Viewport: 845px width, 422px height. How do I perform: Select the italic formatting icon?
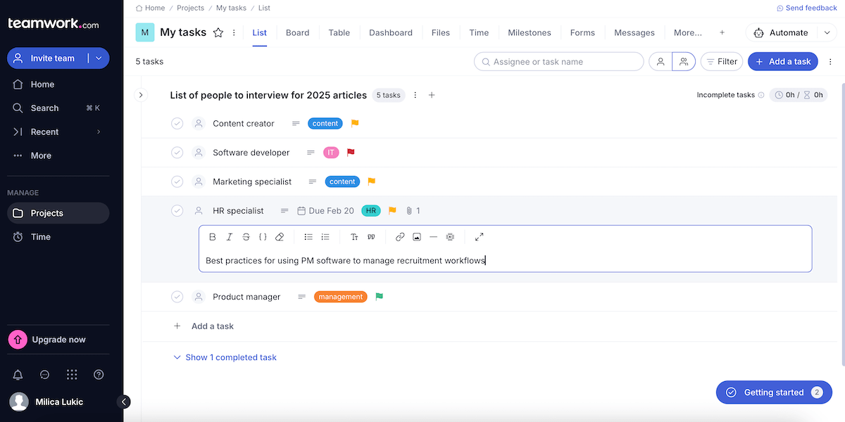pyautogui.click(x=229, y=236)
